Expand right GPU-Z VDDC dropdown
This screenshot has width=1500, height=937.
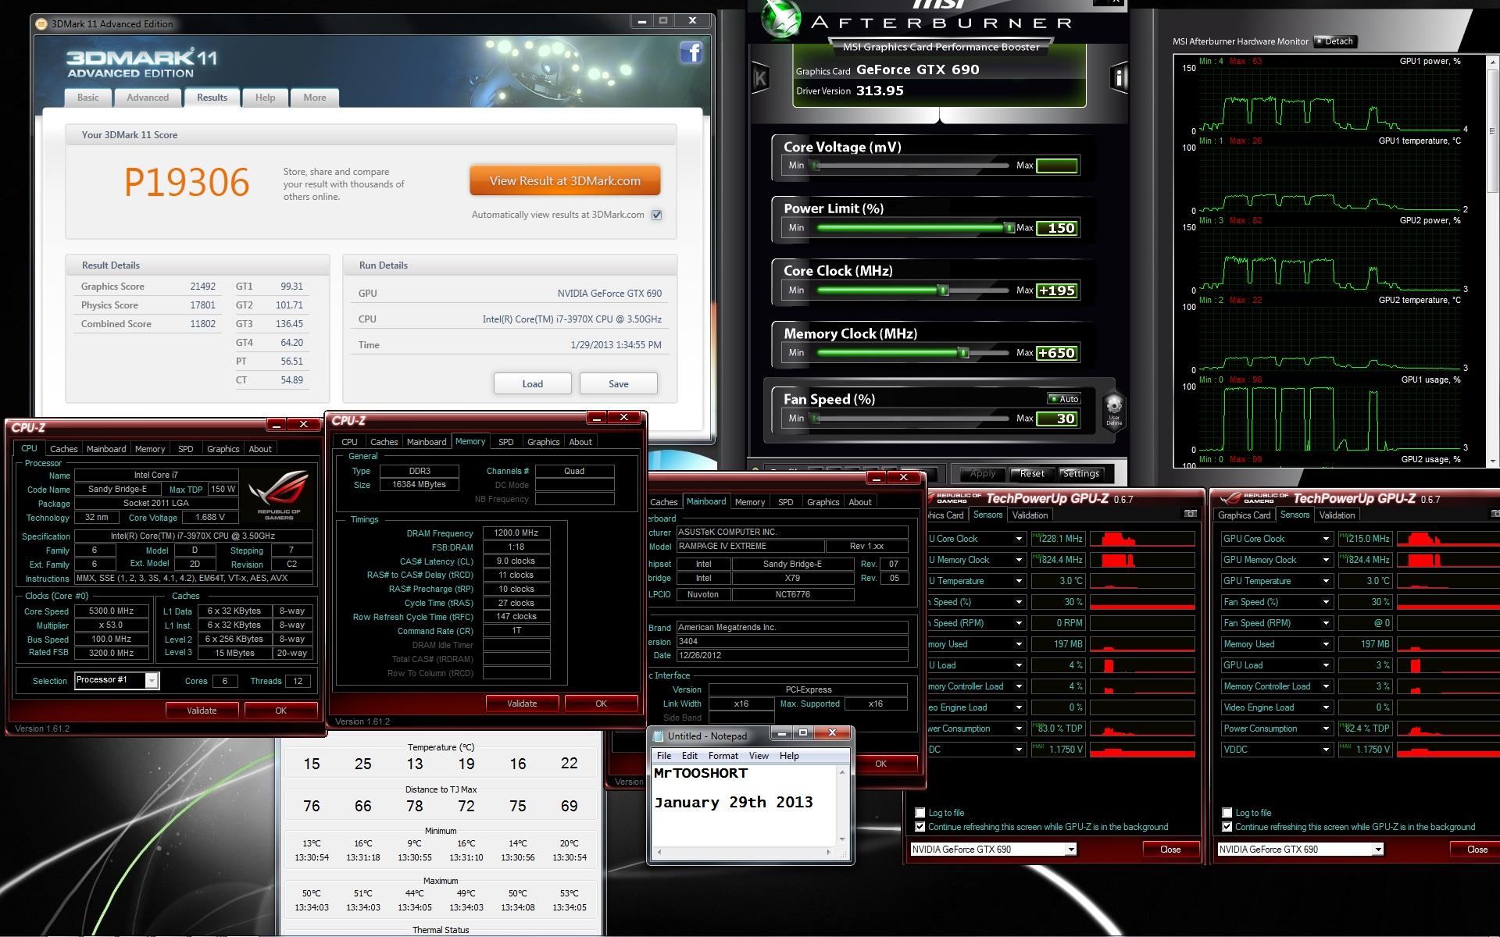point(1326,750)
